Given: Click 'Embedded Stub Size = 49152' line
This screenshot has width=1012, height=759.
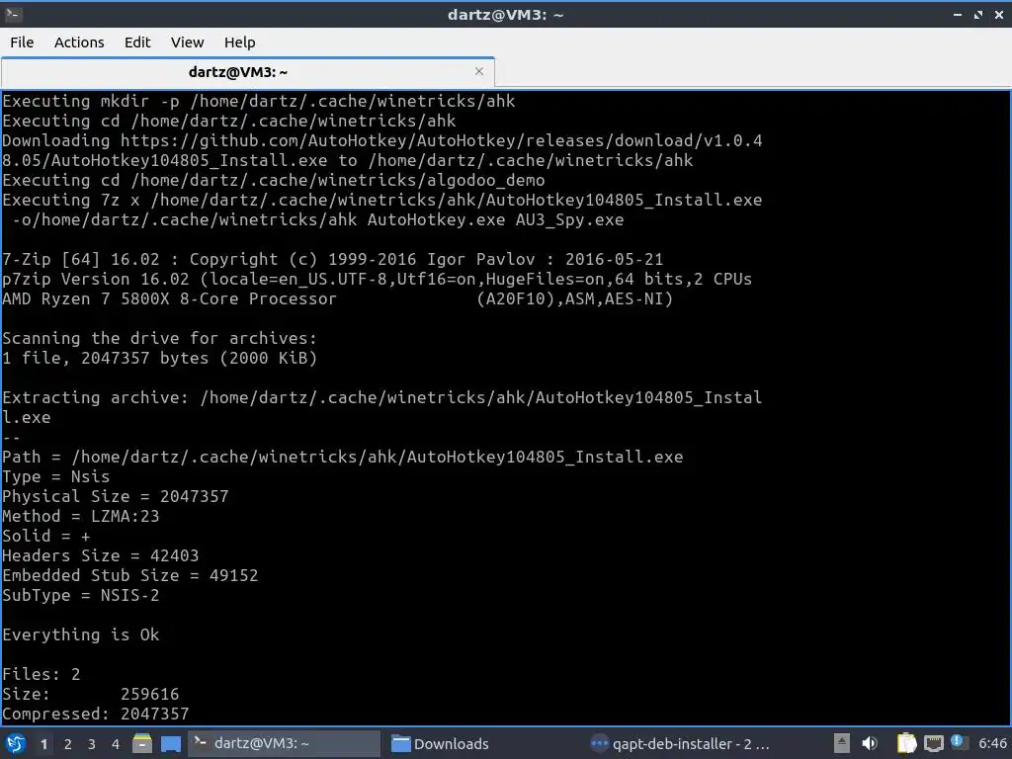Looking at the screenshot, I should 129,576.
